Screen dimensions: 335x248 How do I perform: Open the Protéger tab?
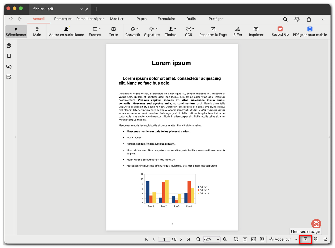(216, 19)
